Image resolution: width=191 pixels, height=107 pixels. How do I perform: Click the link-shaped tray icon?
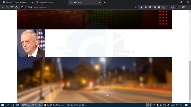[x=168, y=105]
